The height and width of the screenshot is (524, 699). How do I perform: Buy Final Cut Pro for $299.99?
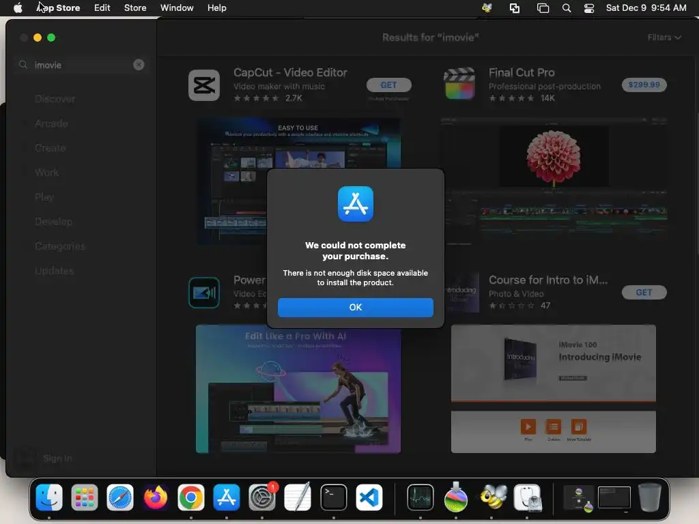[644, 85]
